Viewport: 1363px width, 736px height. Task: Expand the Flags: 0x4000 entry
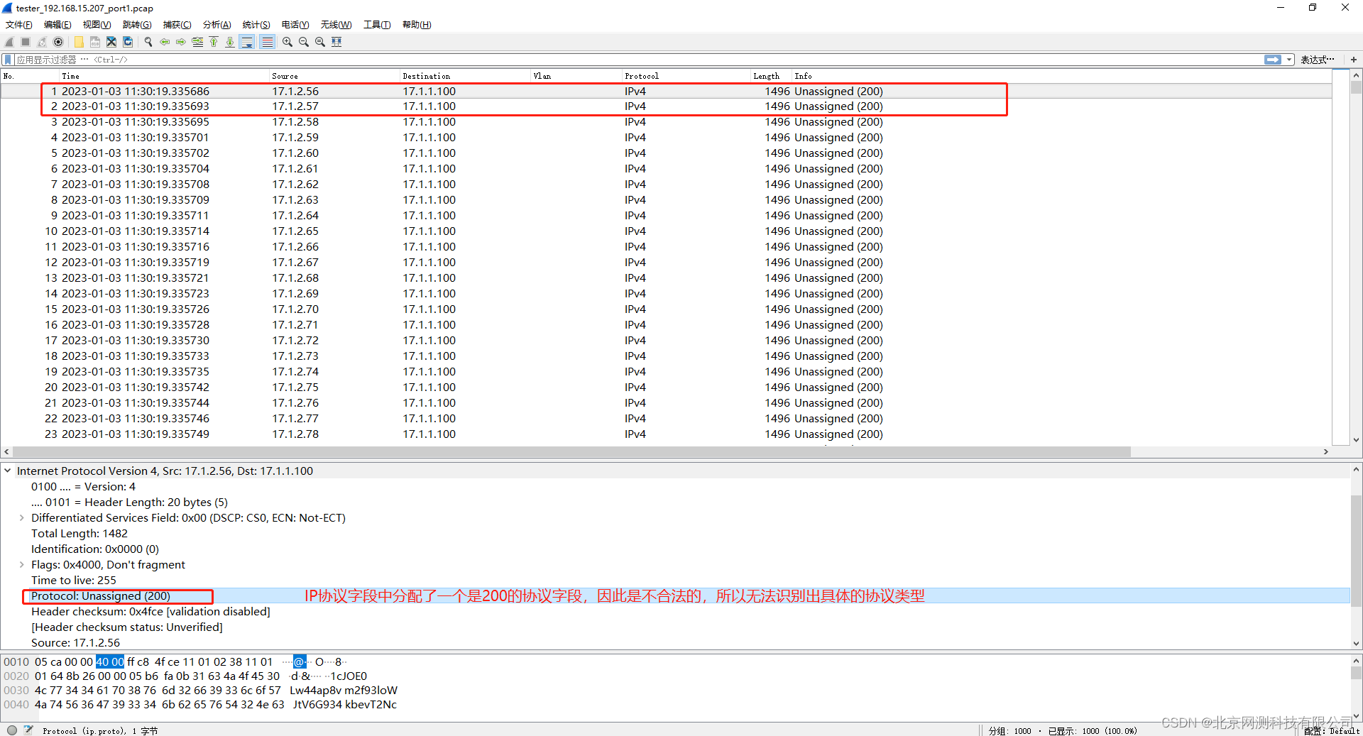pyautogui.click(x=22, y=564)
